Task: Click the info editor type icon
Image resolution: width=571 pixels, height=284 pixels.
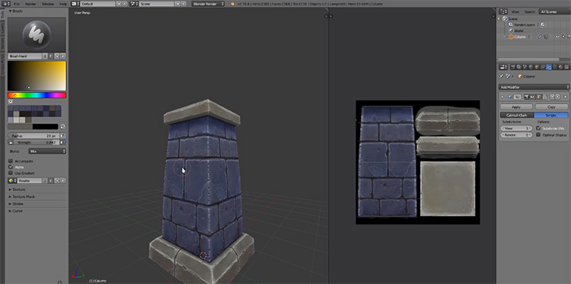Action: [x=6, y=4]
